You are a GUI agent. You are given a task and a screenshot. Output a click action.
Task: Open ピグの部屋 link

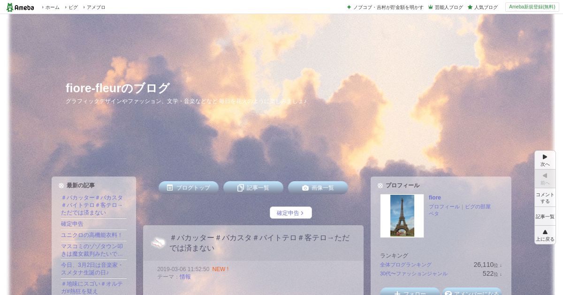click(478, 206)
